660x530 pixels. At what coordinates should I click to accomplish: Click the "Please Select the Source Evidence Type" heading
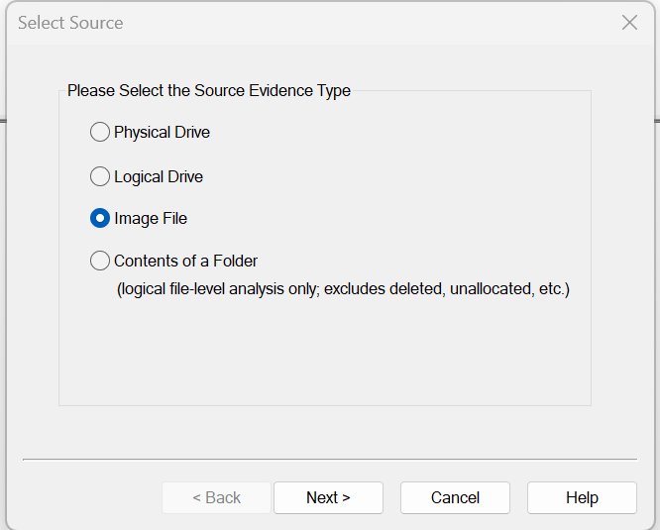[208, 90]
